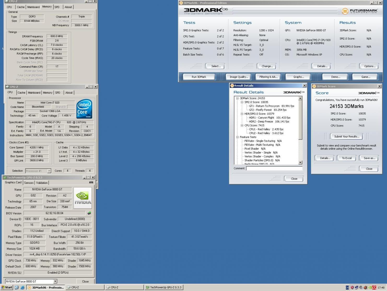
Task: Click the Change... settings button
Action: [267, 66]
